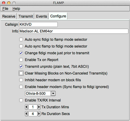
Task: Enable Auto sync fldigi to flamp mode selector
Action: tap(21, 40)
